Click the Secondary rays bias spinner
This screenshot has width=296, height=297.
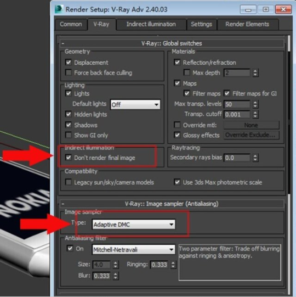[x=255, y=158]
